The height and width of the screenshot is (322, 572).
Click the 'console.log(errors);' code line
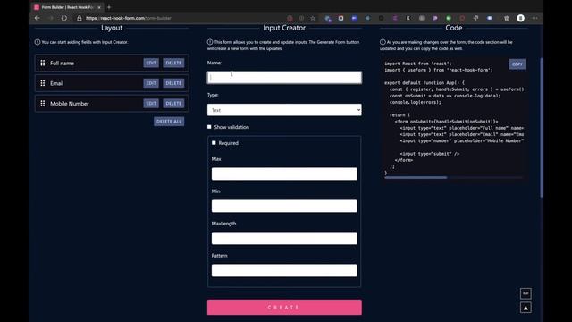(416, 102)
